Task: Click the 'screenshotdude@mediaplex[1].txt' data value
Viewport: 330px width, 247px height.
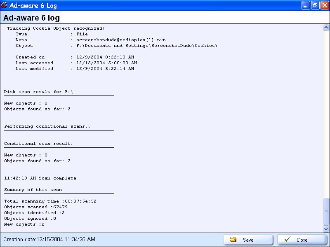Action: pyautogui.click(x=121, y=40)
